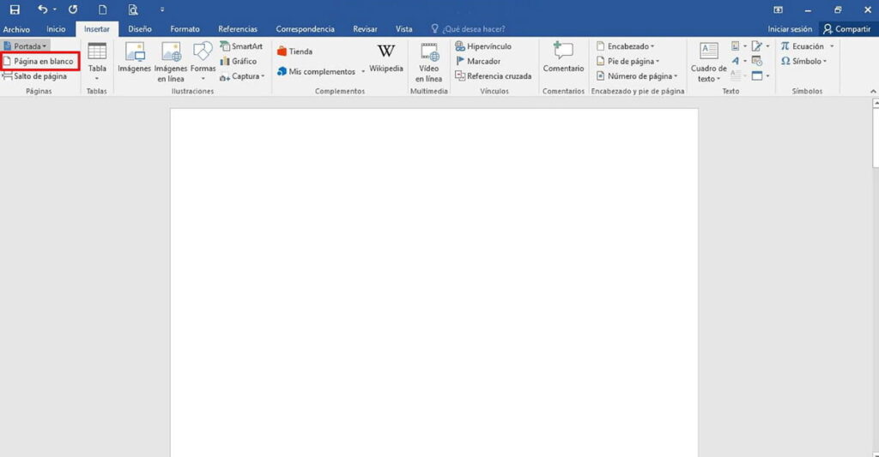Open the Pie de página dropdown
This screenshot has width=879, height=457.
627,61
